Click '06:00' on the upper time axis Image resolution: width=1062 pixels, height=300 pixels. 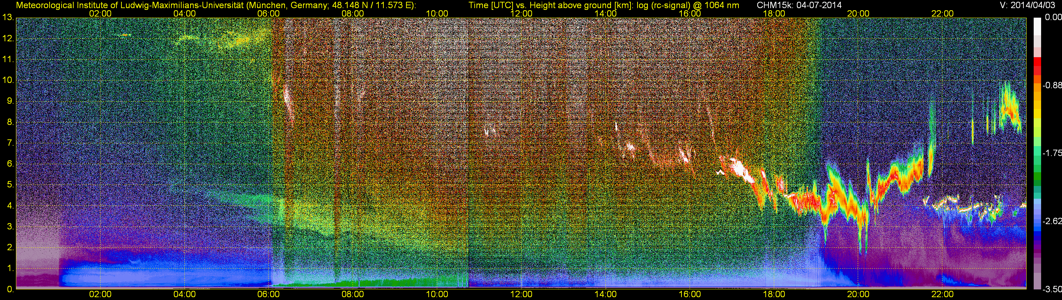(268, 13)
